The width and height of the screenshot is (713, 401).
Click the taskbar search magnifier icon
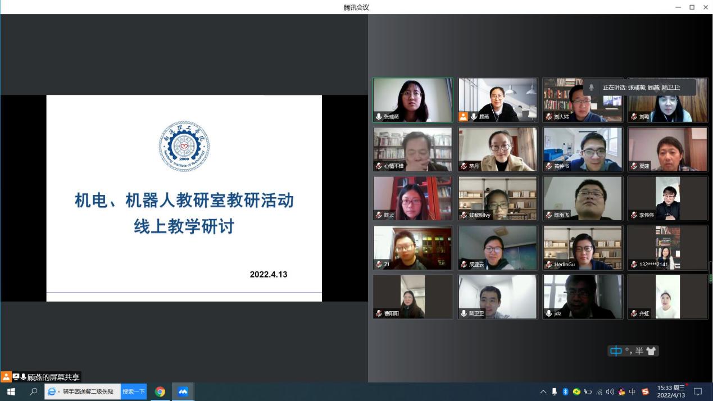[x=34, y=391]
